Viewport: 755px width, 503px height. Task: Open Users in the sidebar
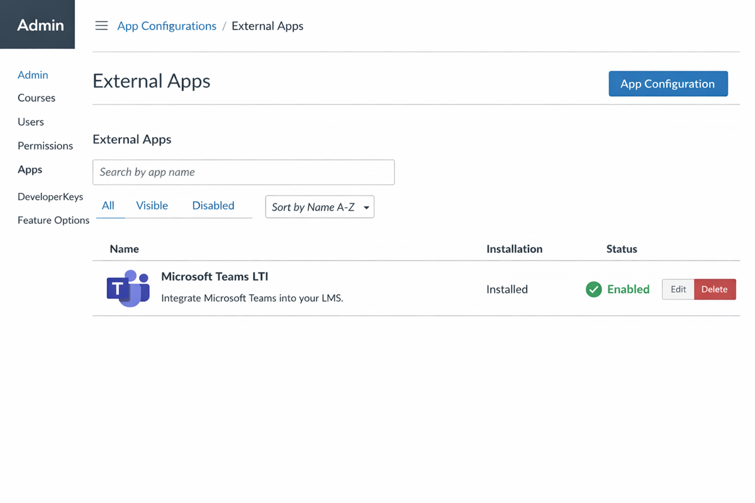(x=31, y=121)
